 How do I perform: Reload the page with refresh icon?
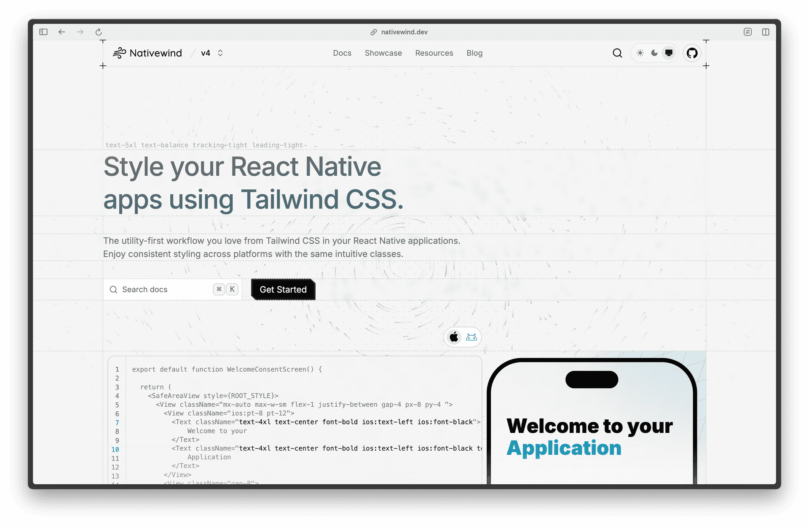point(99,32)
